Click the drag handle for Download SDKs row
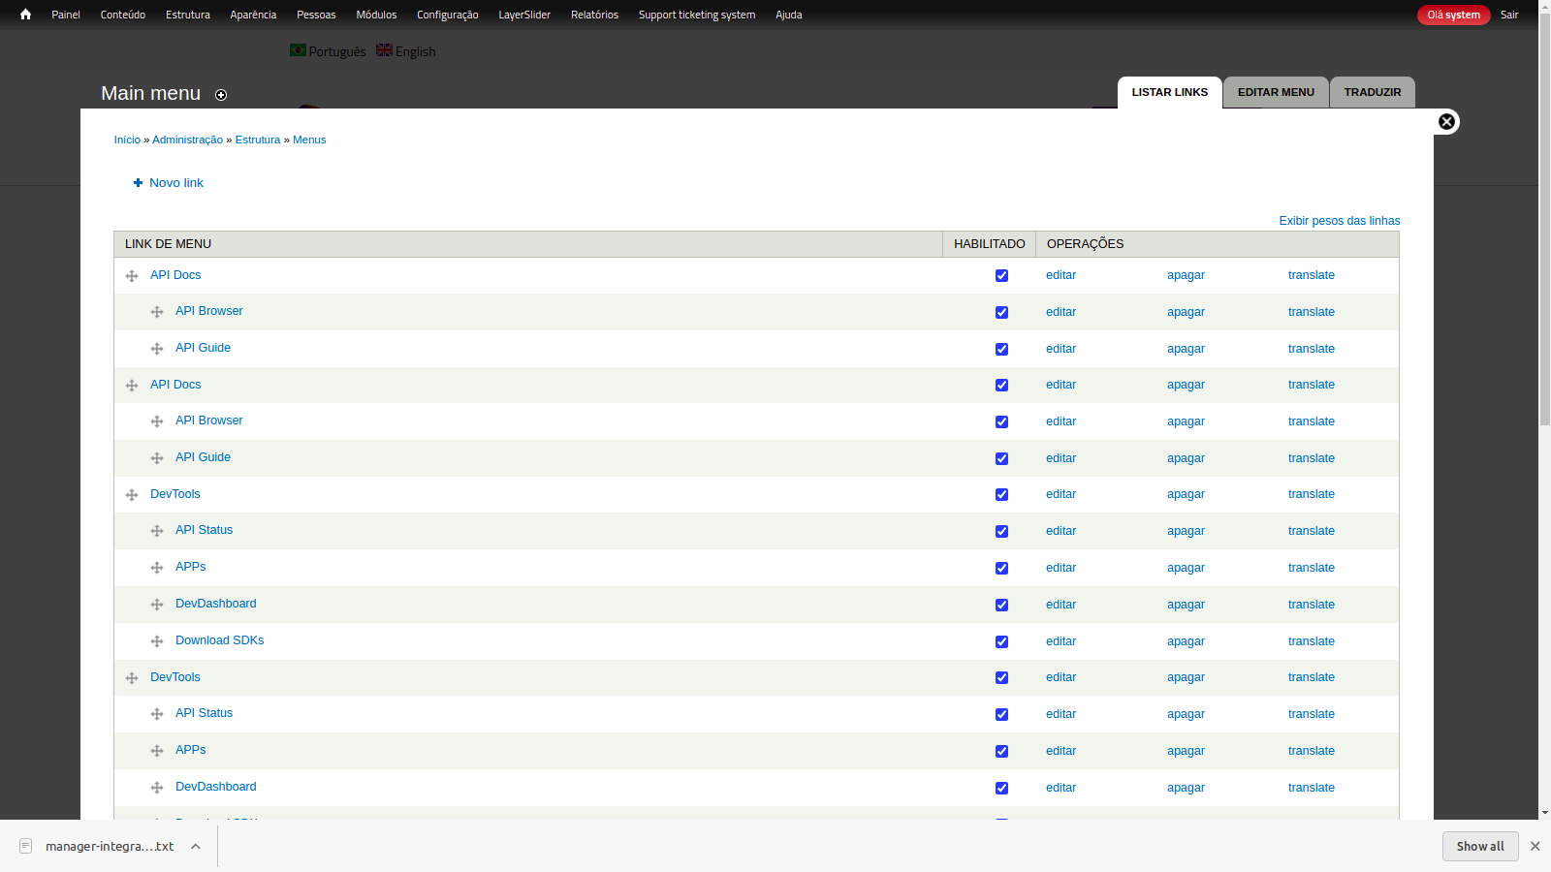 (x=157, y=641)
